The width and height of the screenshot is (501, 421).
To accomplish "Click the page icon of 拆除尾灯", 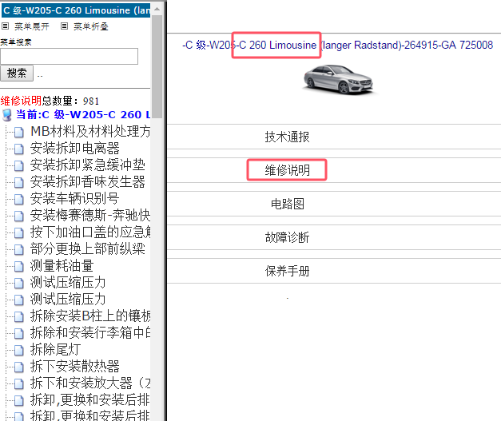I will pos(19,350).
